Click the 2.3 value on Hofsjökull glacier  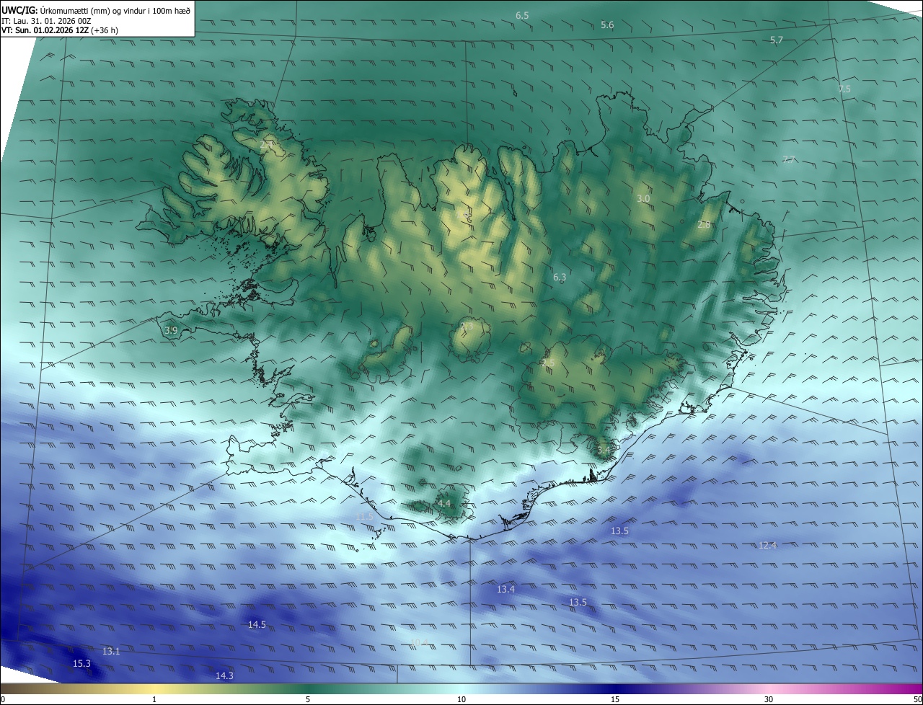(467, 327)
